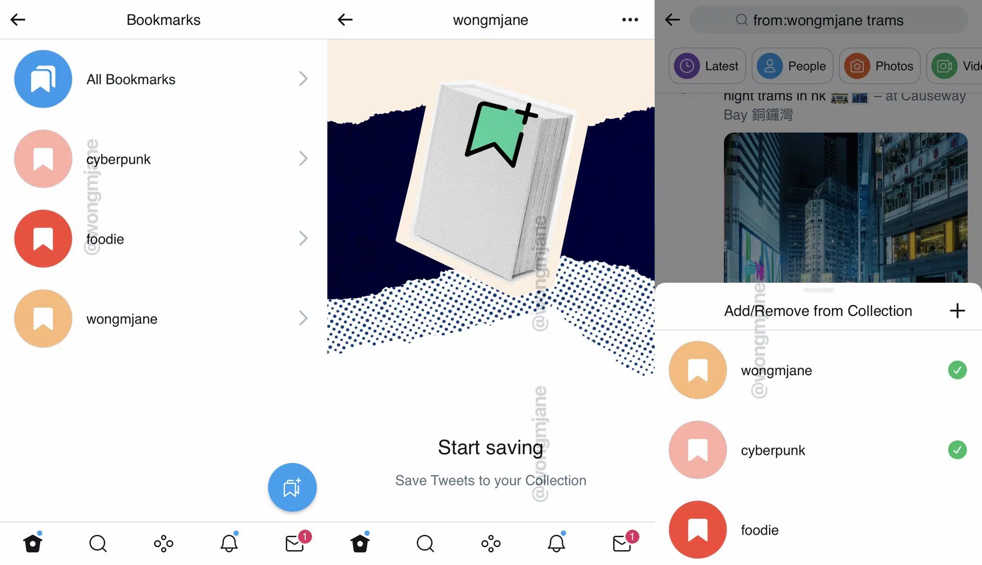This screenshot has width=982, height=565.
Task: Tap the three-dot more options icon
Action: pos(630,20)
